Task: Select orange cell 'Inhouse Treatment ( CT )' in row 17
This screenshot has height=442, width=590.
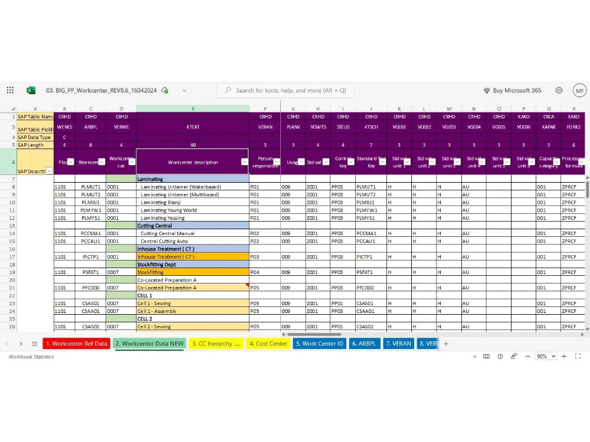Action: point(193,257)
